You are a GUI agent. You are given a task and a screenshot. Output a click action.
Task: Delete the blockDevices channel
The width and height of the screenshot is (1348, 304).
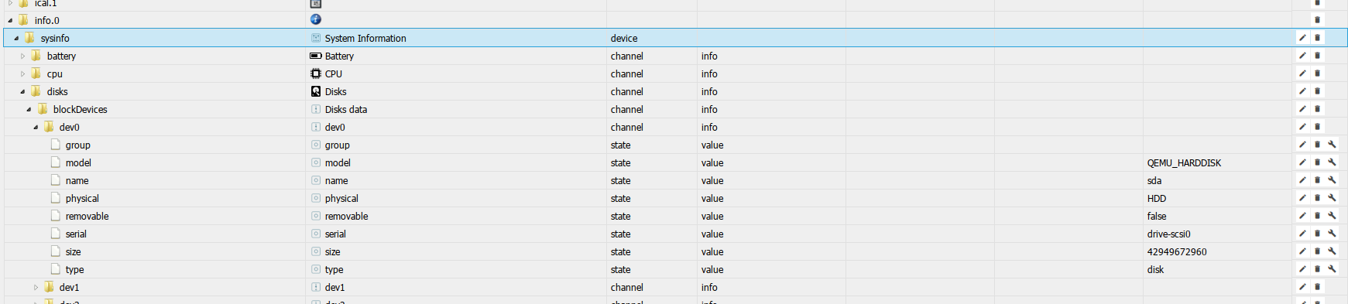(1317, 109)
